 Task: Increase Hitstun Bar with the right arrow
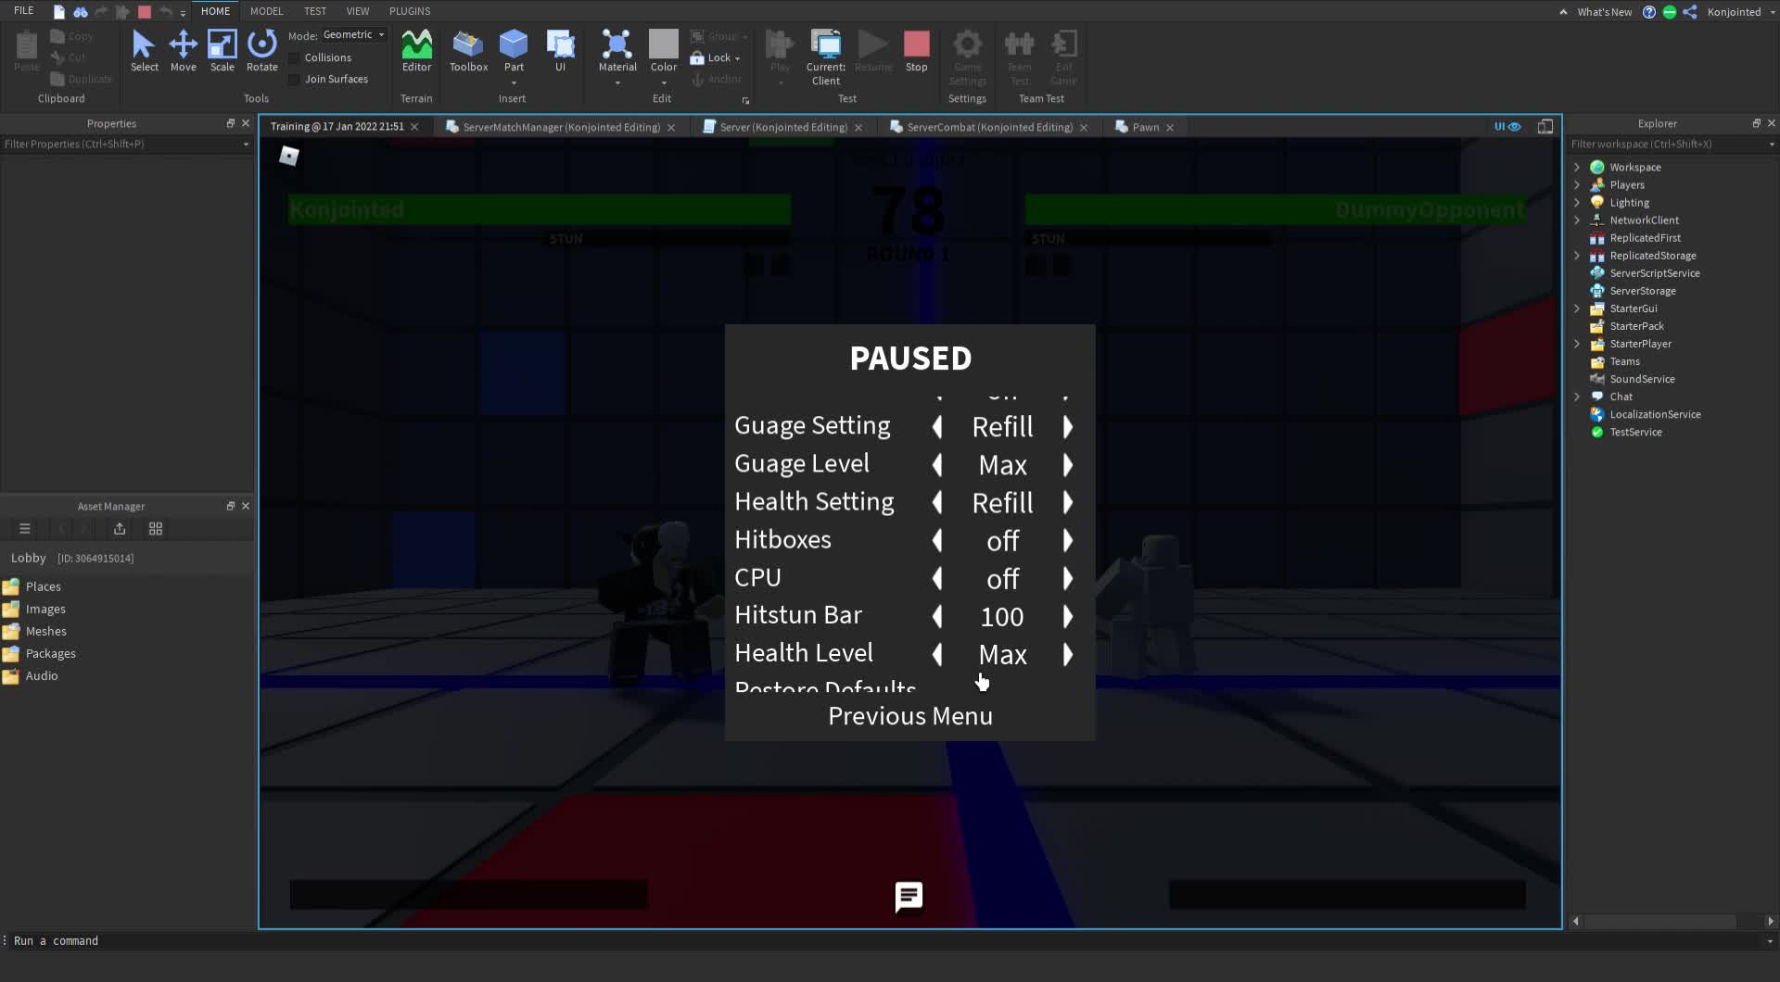coord(1068,617)
